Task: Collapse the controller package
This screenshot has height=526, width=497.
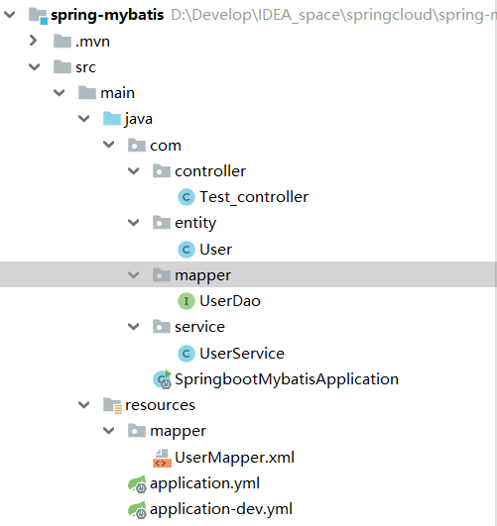Action: click(x=133, y=171)
